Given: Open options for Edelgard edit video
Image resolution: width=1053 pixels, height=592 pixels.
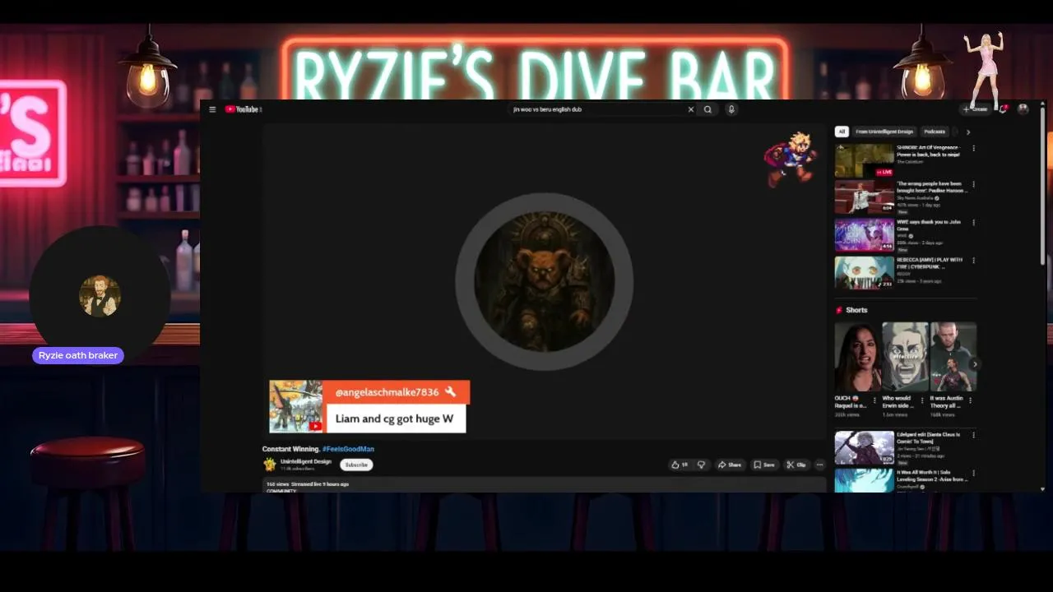Looking at the screenshot, I should click(974, 436).
